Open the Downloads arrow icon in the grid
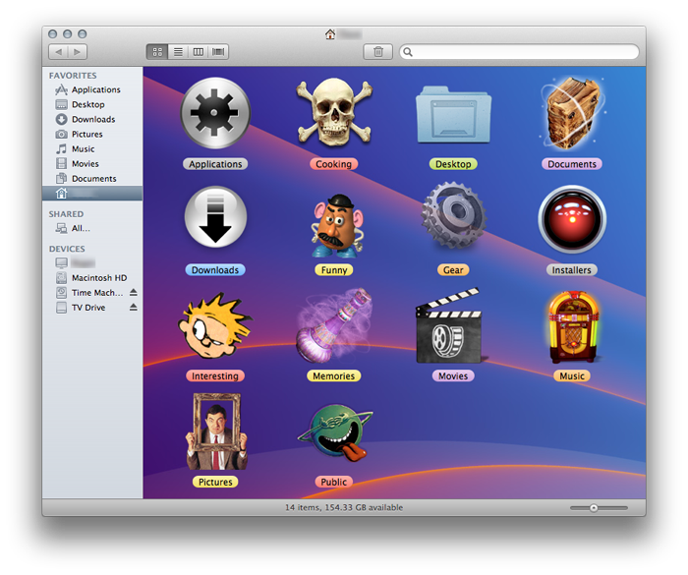The width and height of the screenshot is (688, 575). coord(215,217)
